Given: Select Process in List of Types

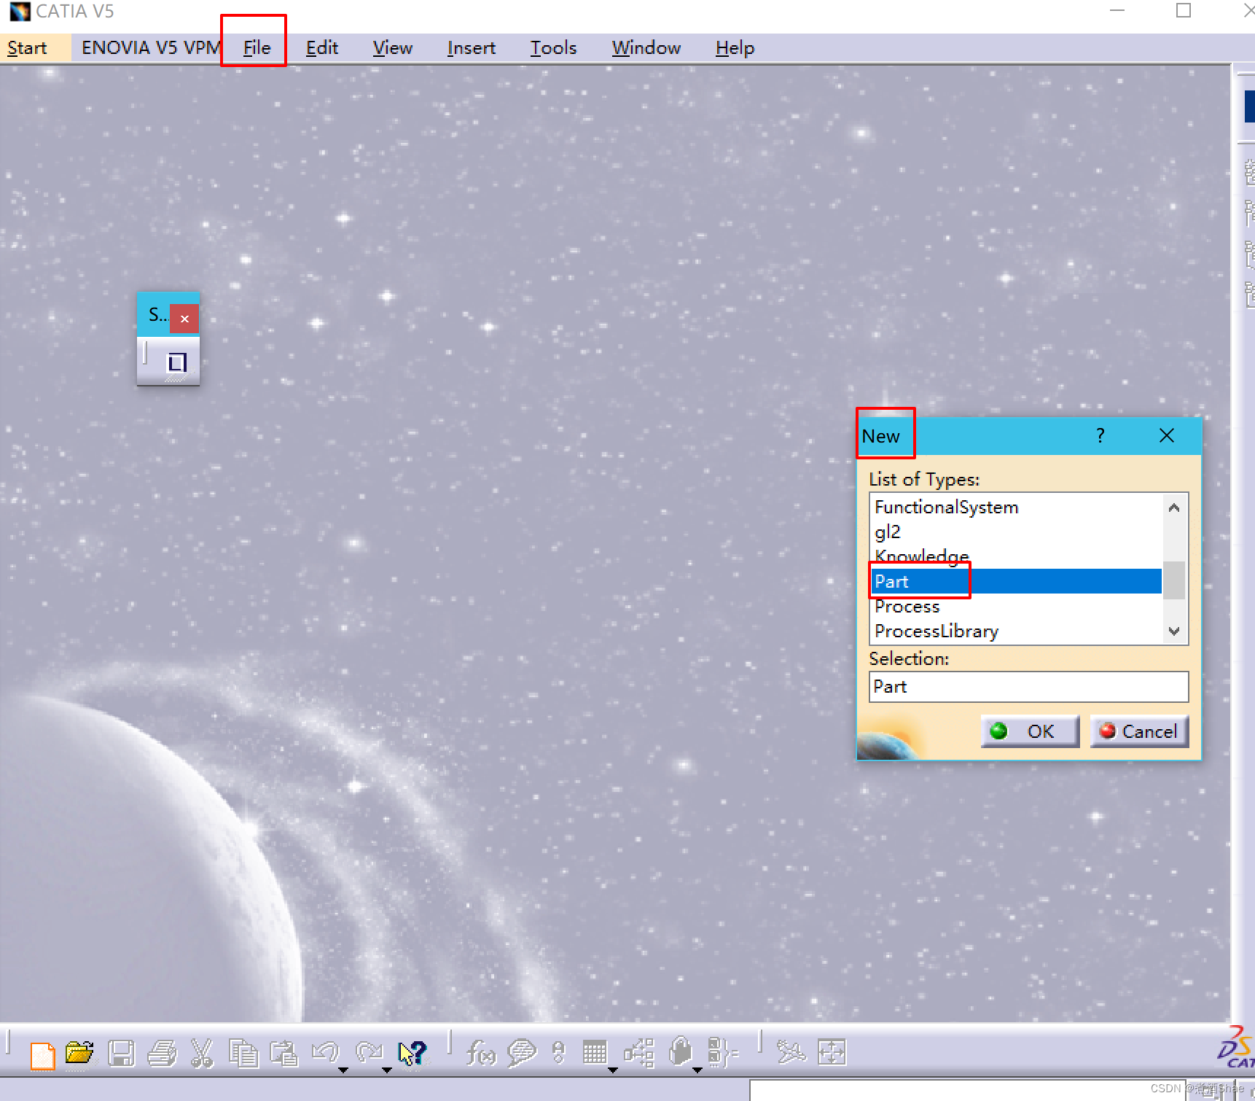Looking at the screenshot, I should tap(1016, 606).
